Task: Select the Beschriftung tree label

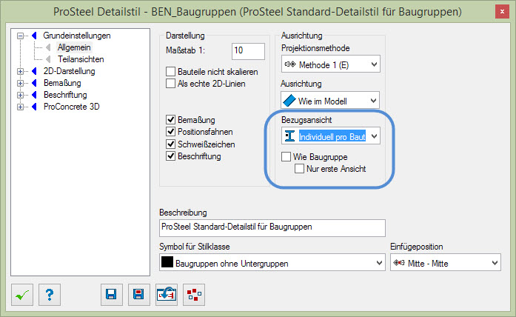Action: pyautogui.click(x=65, y=95)
